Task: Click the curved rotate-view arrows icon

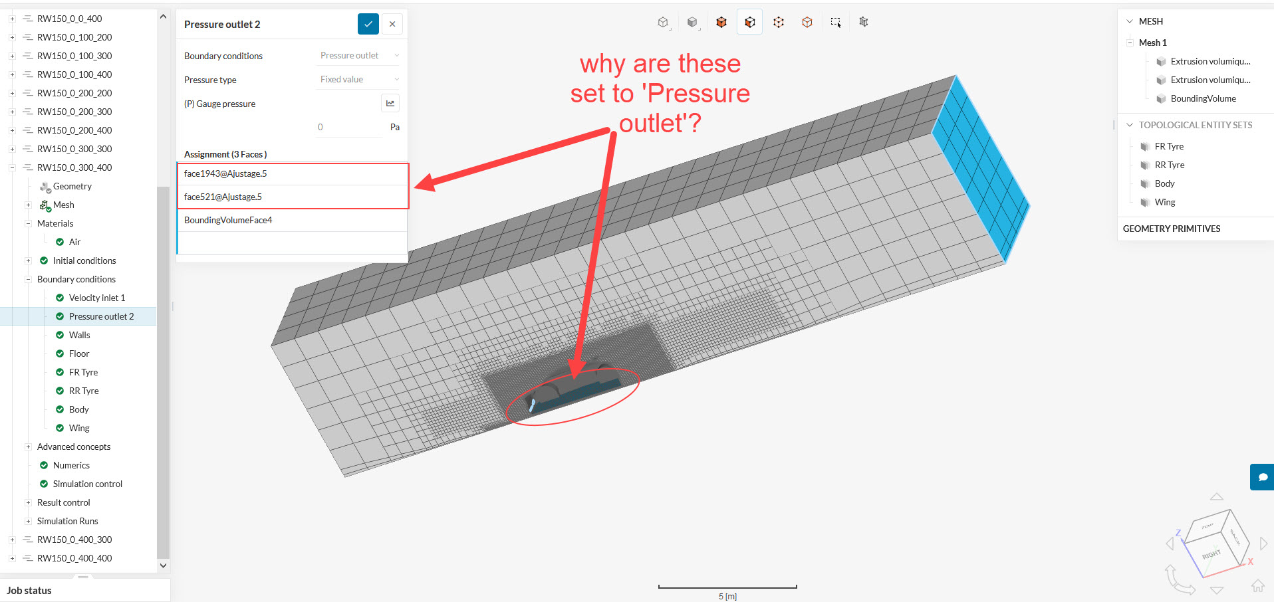Action: (x=1179, y=579)
